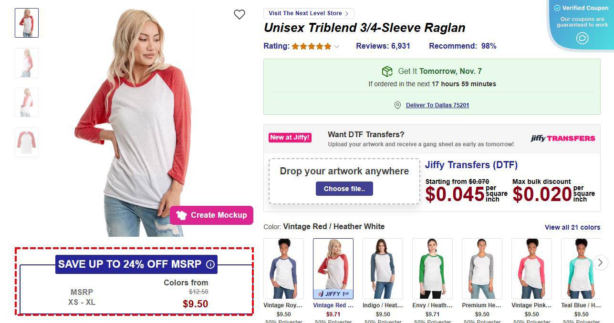Select the Envy / Heather color option
This screenshot has width=614, height=323.
pyautogui.click(x=432, y=268)
